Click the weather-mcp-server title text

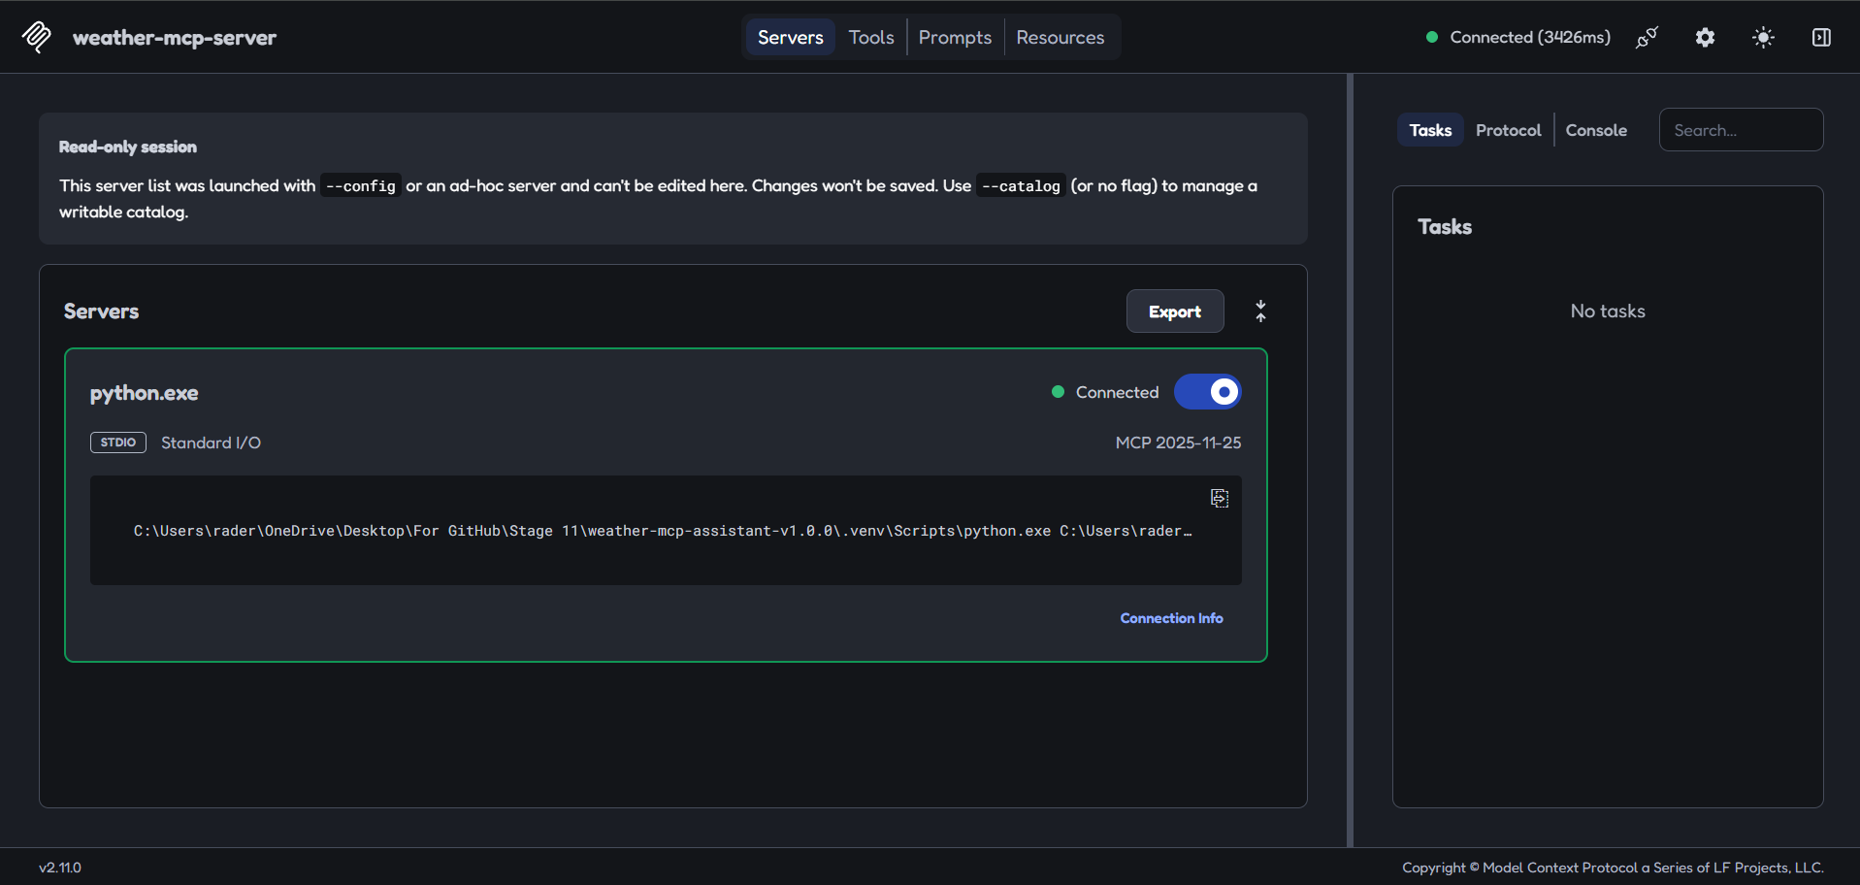coord(175,38)
